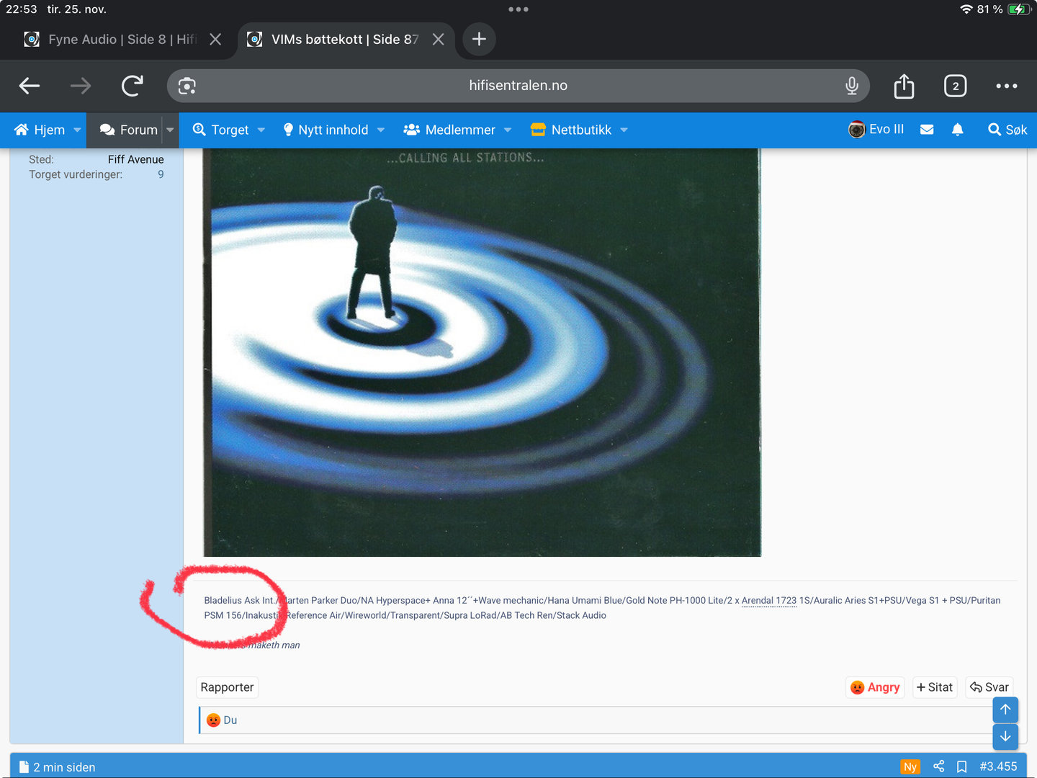
Task: Jump down with the down arrow button
Action: (1005, 736)
